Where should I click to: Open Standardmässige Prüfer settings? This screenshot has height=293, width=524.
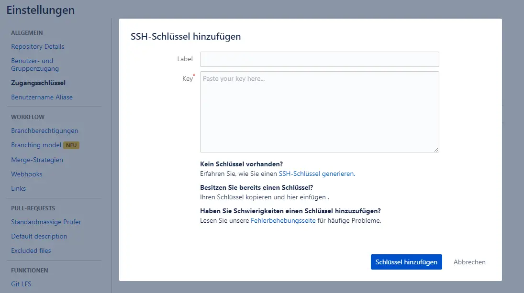point(46,222)
